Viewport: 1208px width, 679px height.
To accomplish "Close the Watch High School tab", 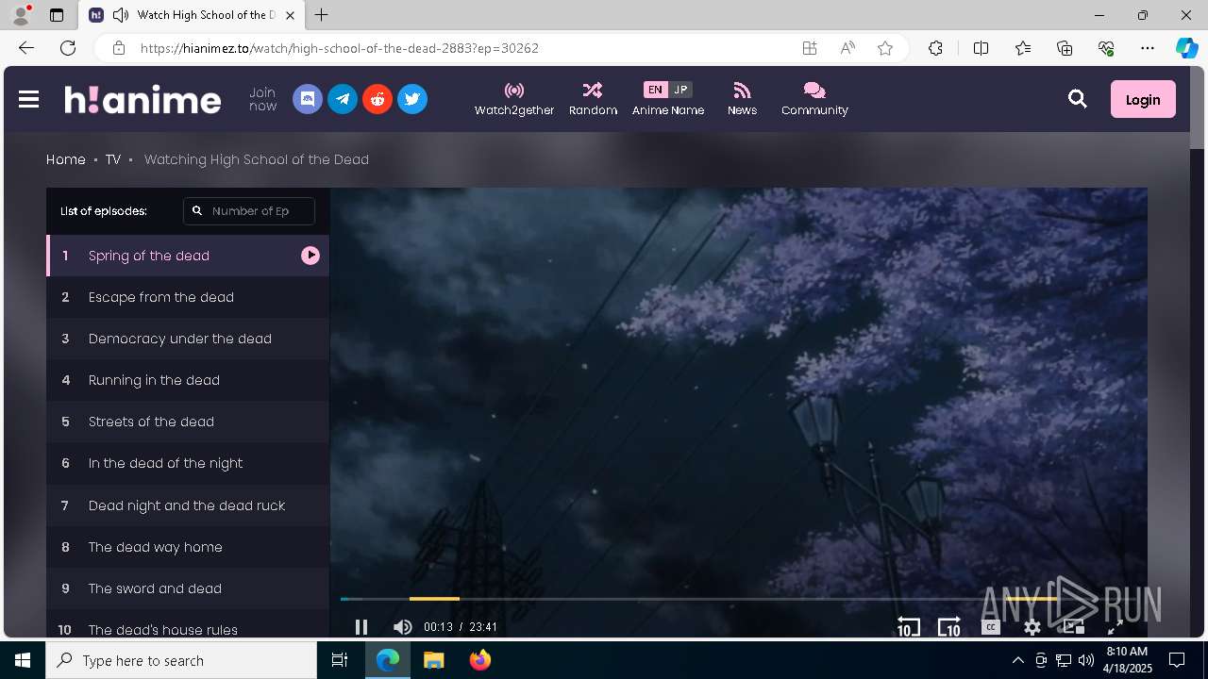I will tap(291, 15).
